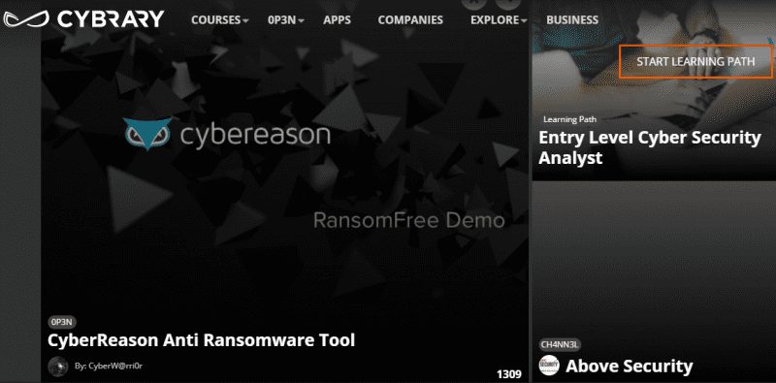
Task: Click the RansomFree Demo caption
Action: pos(408,220)
